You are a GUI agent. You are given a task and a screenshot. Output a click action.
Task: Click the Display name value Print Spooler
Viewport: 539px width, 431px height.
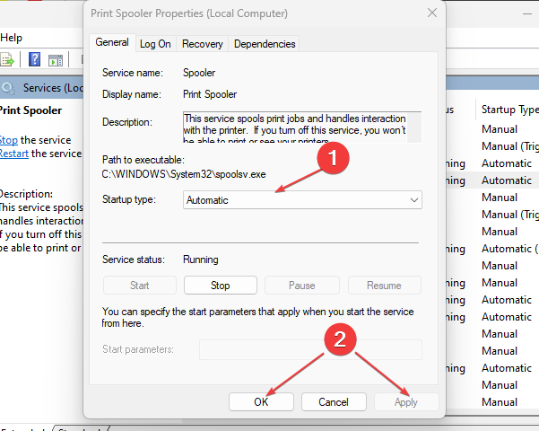[x=210, y=94]
